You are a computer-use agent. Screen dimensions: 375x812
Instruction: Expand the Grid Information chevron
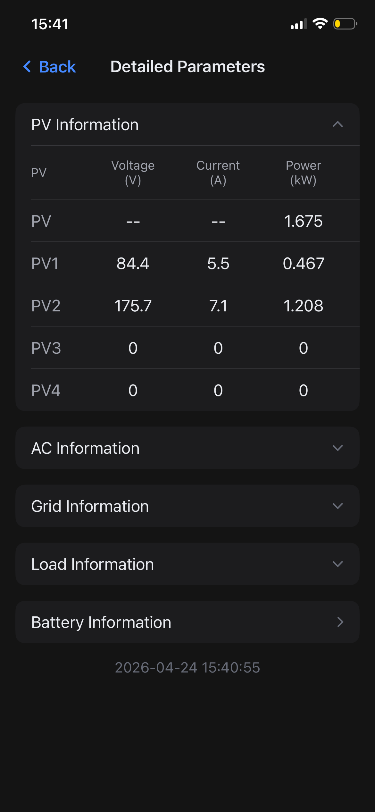click(x=338, y=506)
